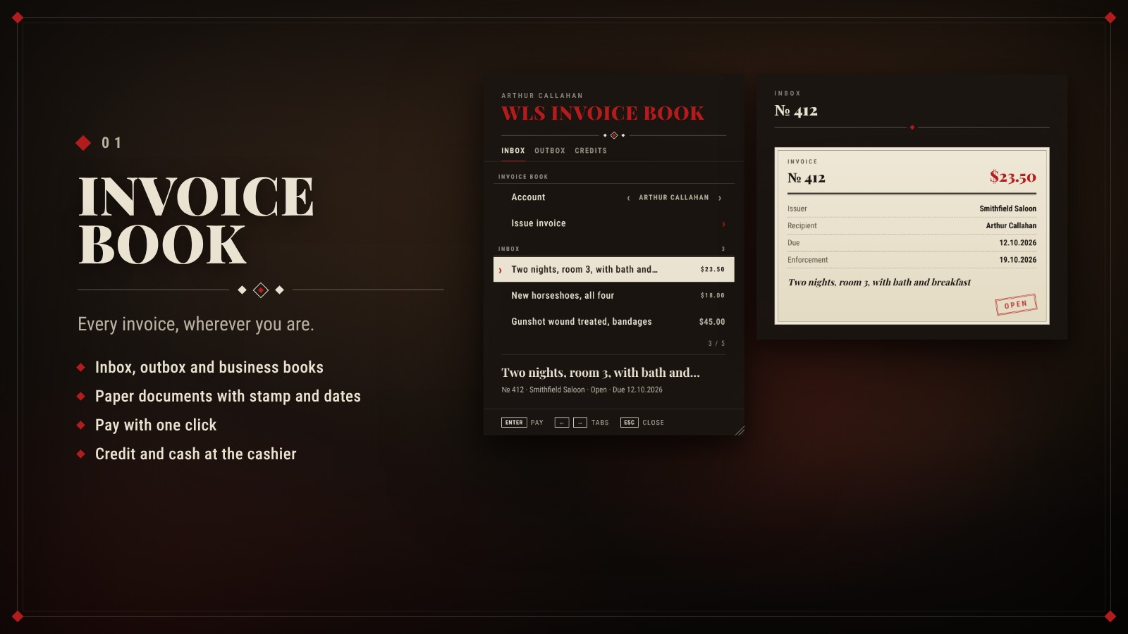1128x634 pixels.
Task: Click the enforcement date 19.10.2026
Action: click(1017, 260)
